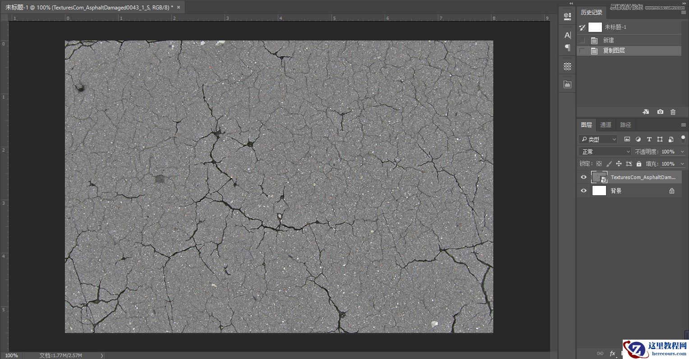Click the Libraries panel icon in sidebar
The image size is (689, 359).
[567, 84]
